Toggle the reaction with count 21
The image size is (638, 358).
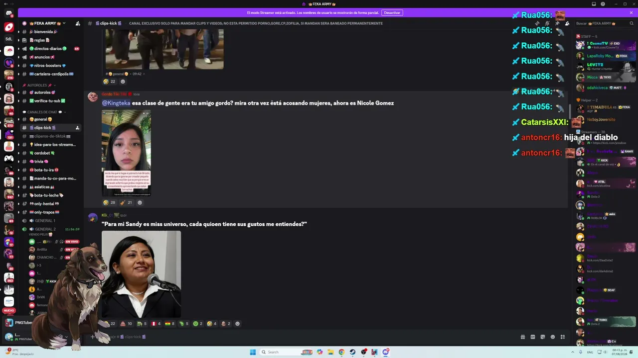coord(126,202)
